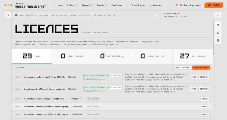The image size is (227, 120).
Task: Filter by Check The Item card
Action: click(152, 56)
